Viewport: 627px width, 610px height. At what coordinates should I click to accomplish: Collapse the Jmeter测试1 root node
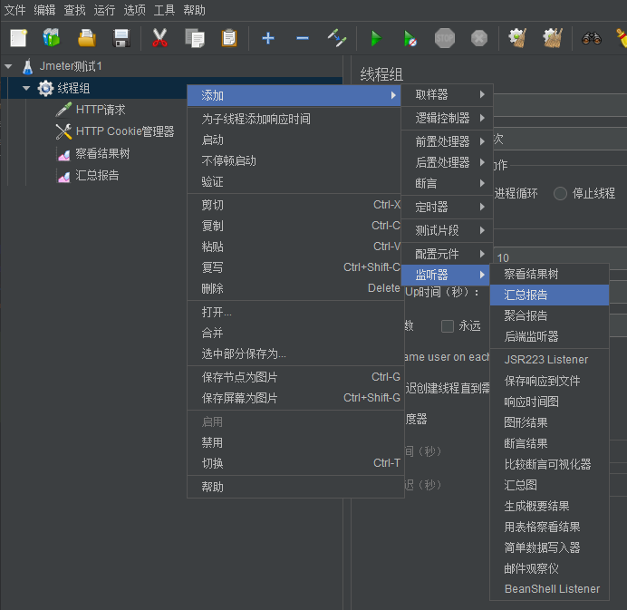[x=8, y=66]
